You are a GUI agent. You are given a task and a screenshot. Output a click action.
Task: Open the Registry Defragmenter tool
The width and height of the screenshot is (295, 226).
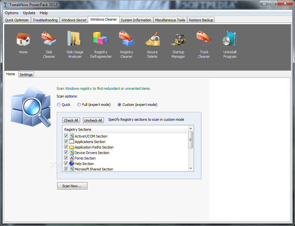[100, 38]
